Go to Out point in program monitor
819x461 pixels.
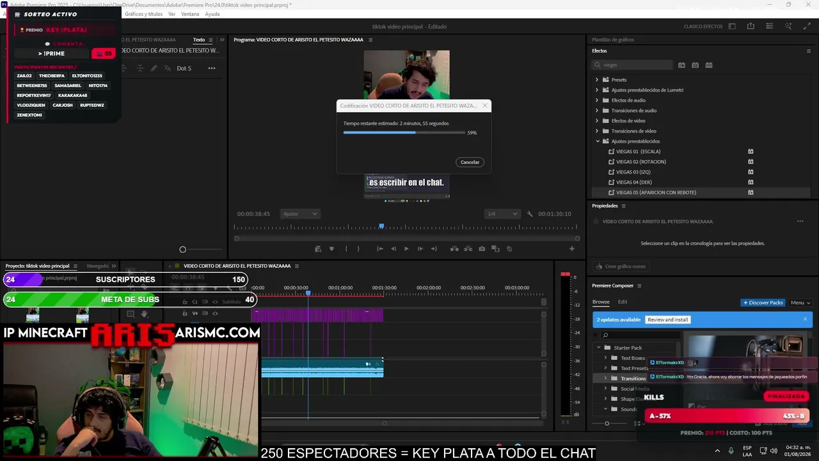[x=434, y=249]
